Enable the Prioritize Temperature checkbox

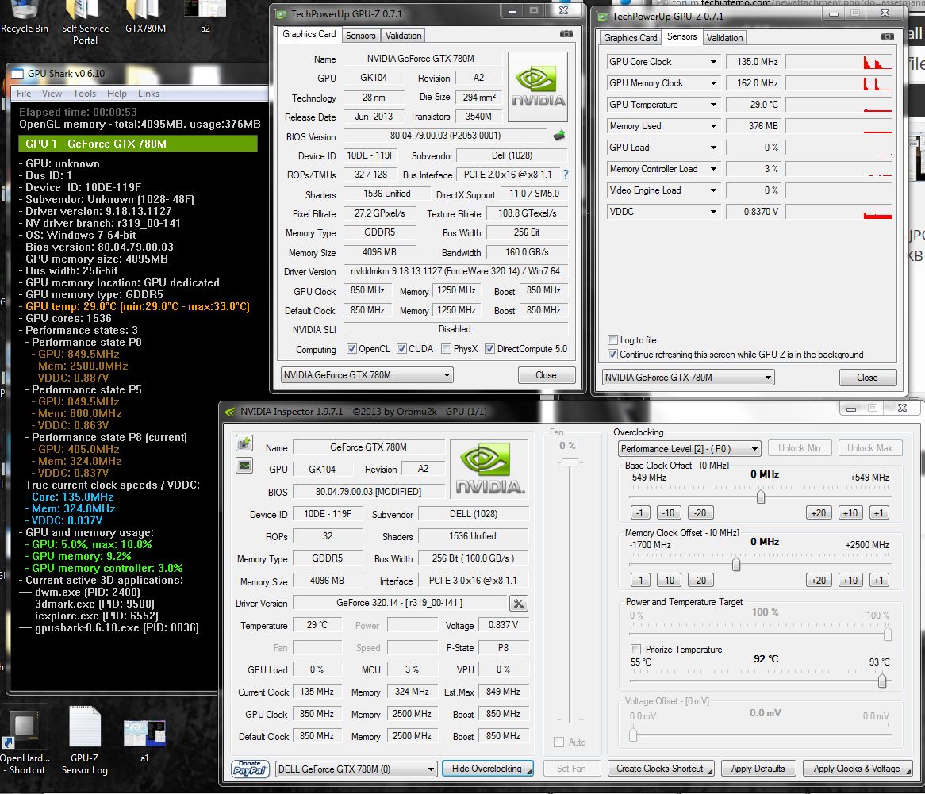pos(636,650)
